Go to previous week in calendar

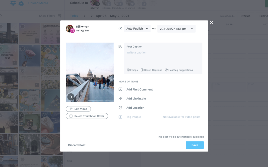pos(85,16)
